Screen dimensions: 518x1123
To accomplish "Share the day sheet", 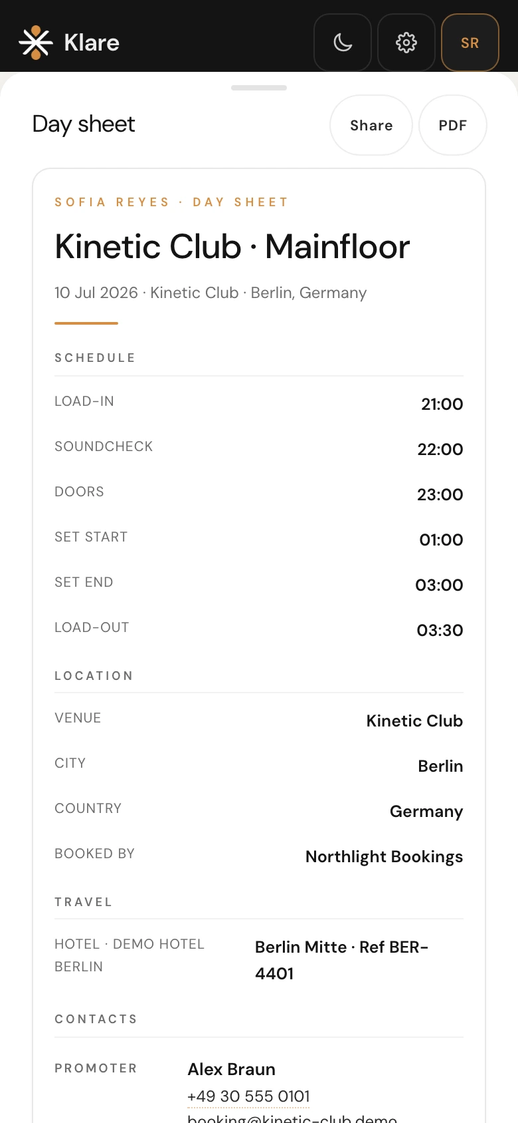I will point(371,125).
